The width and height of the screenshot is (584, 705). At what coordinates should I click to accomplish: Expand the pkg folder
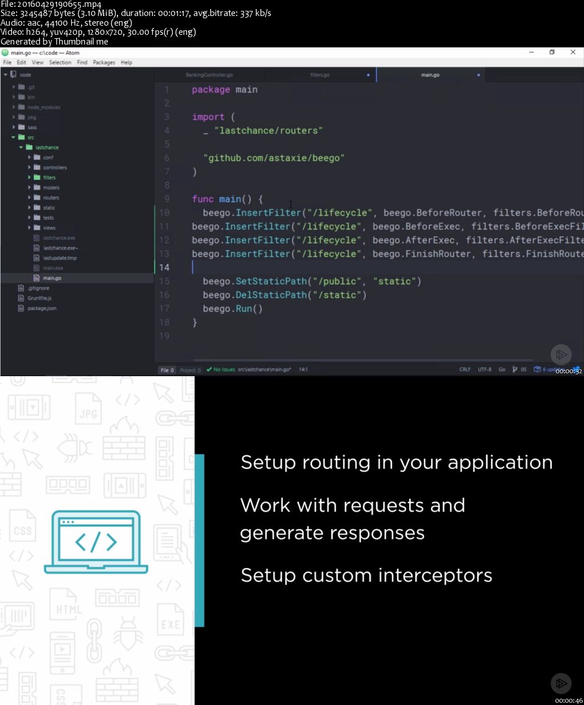(x=14, y=117)
